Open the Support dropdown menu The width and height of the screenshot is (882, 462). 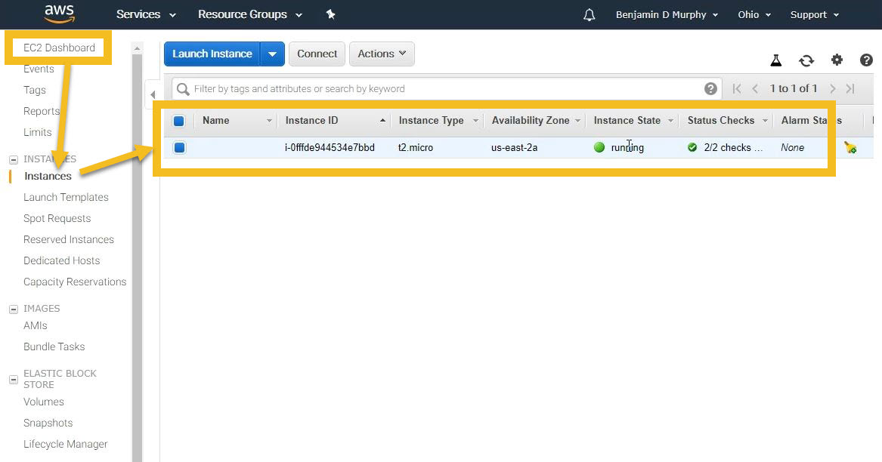[x=815, y=14]
